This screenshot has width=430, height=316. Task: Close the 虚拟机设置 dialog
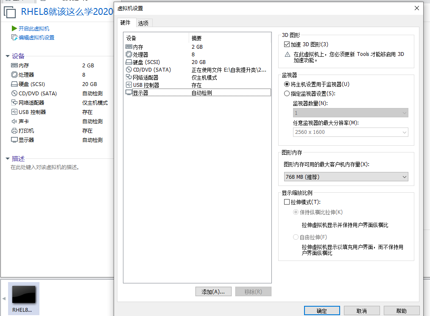(417, 8)
